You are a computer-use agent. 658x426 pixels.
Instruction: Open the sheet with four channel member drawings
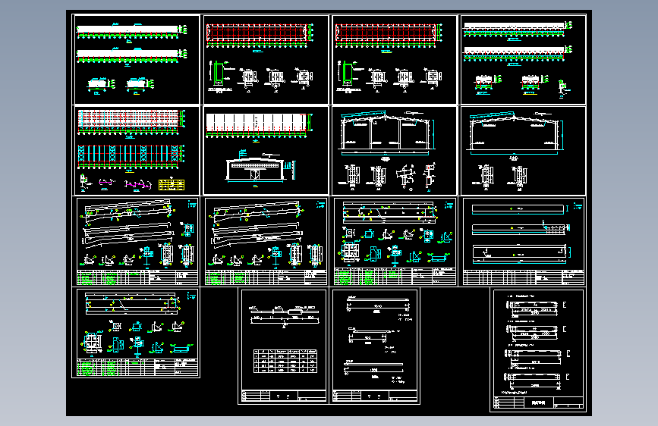click(x=537, y=349)
